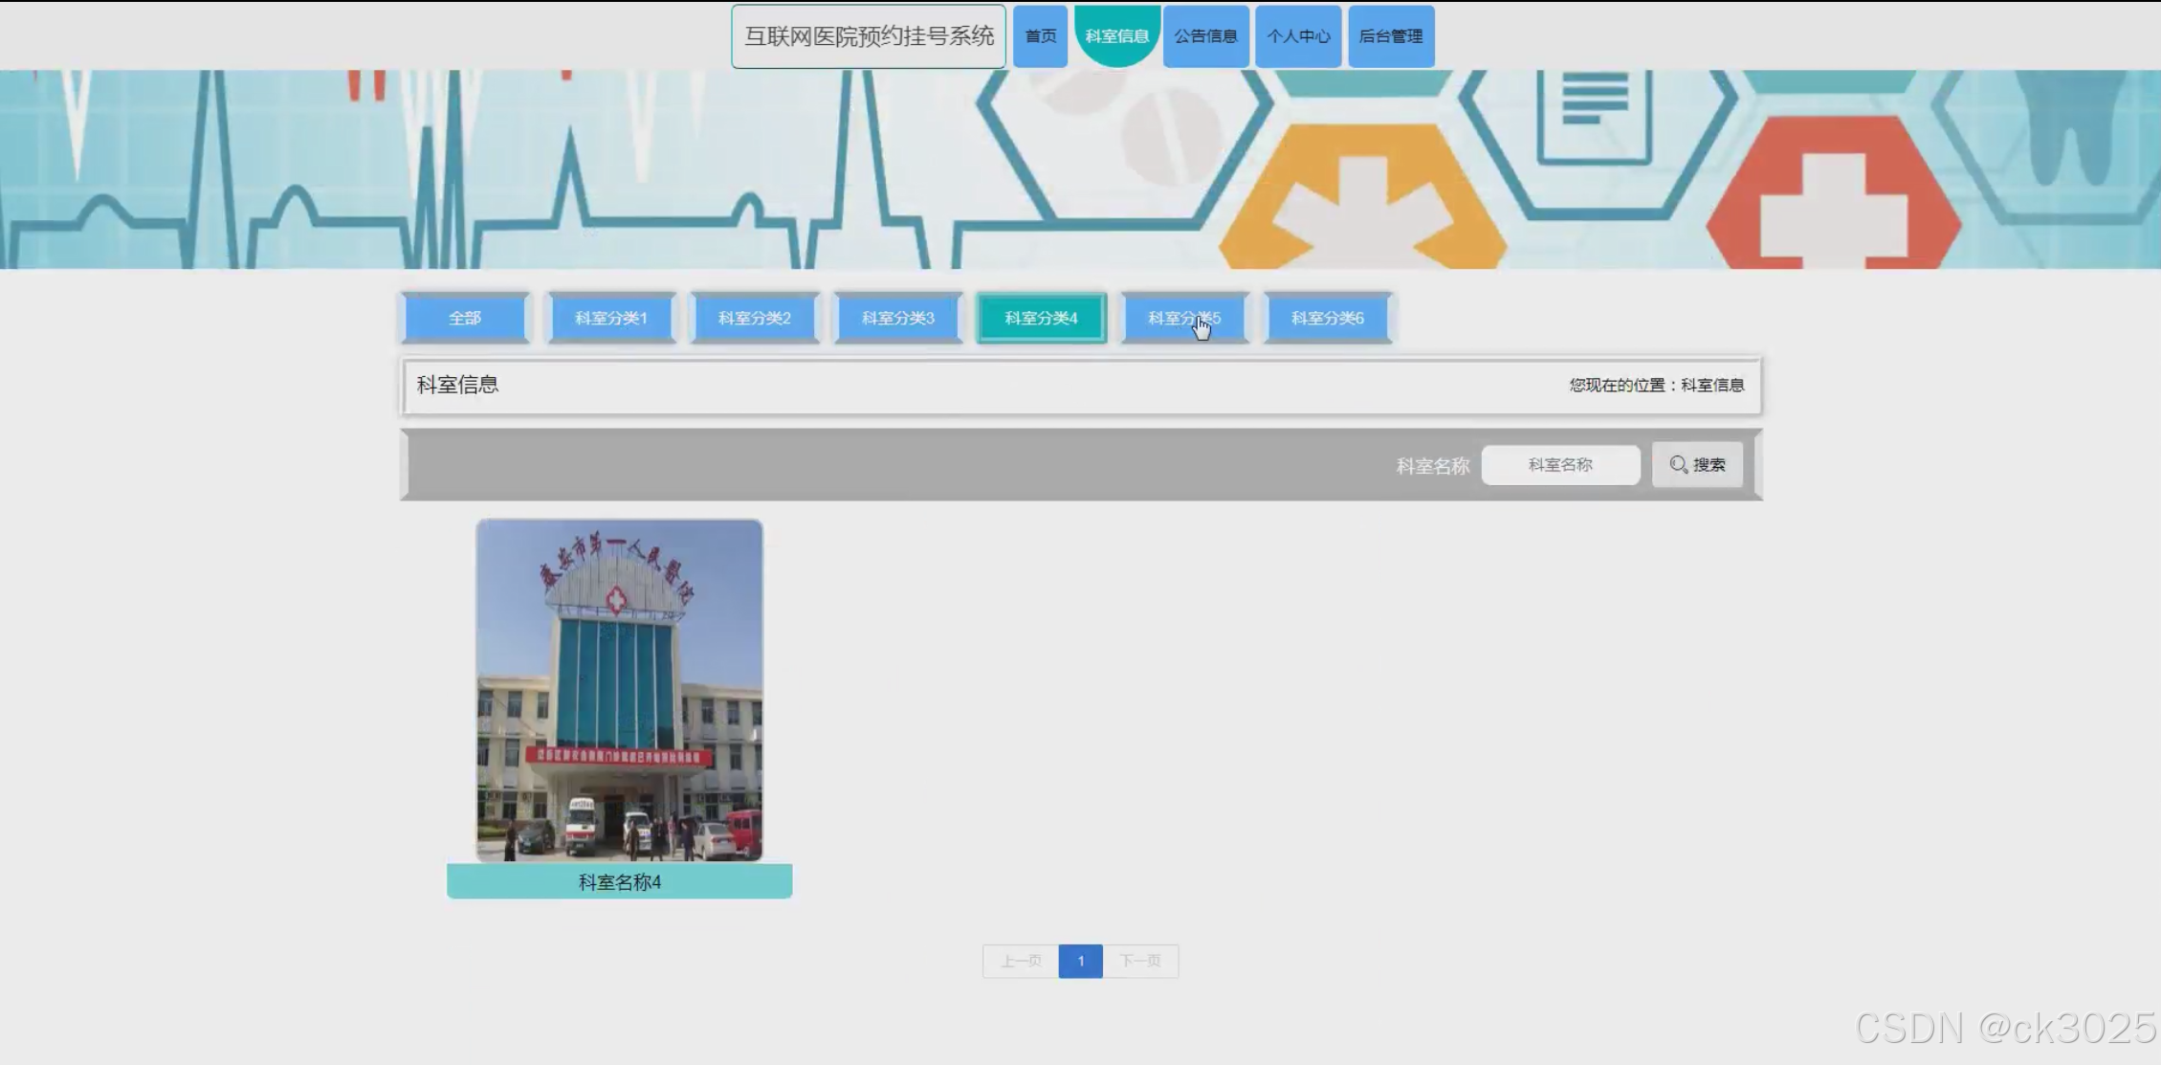Select page 1 in pagination
Screen dimensions: 2161x1065
[x=1080, y=961]
